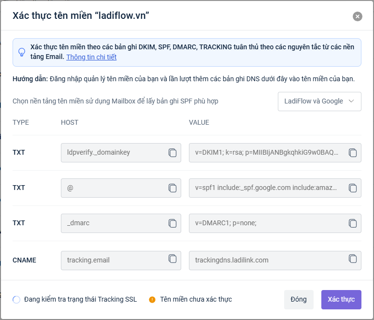The width and height of the screenshot is (374, 320).
Task: Click the orange unverified domain warning icon
Action: coord(152,300)
